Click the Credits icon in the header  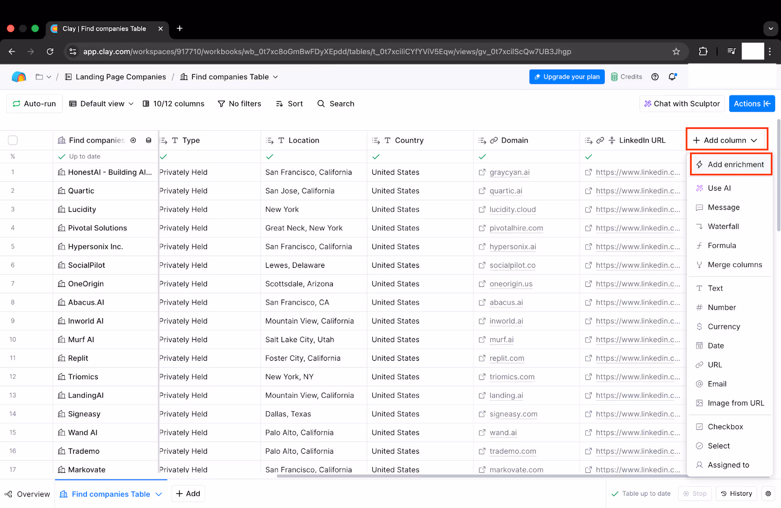point(615,77)
